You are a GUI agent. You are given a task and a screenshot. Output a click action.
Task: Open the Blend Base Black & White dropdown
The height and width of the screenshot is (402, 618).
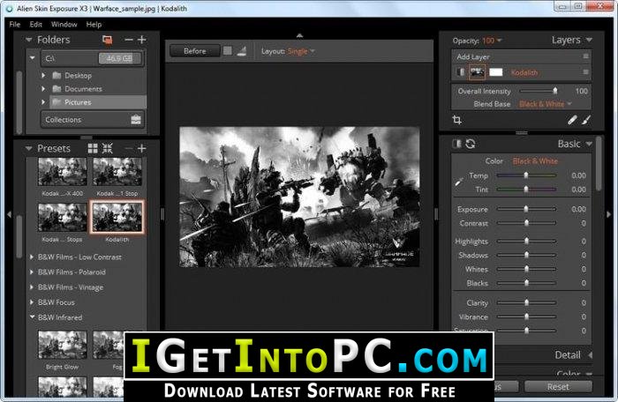point(546,104)
